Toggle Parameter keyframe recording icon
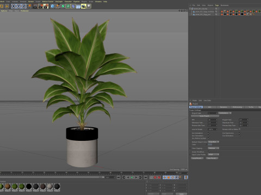261x195 pixels. [x=177, y=178]
